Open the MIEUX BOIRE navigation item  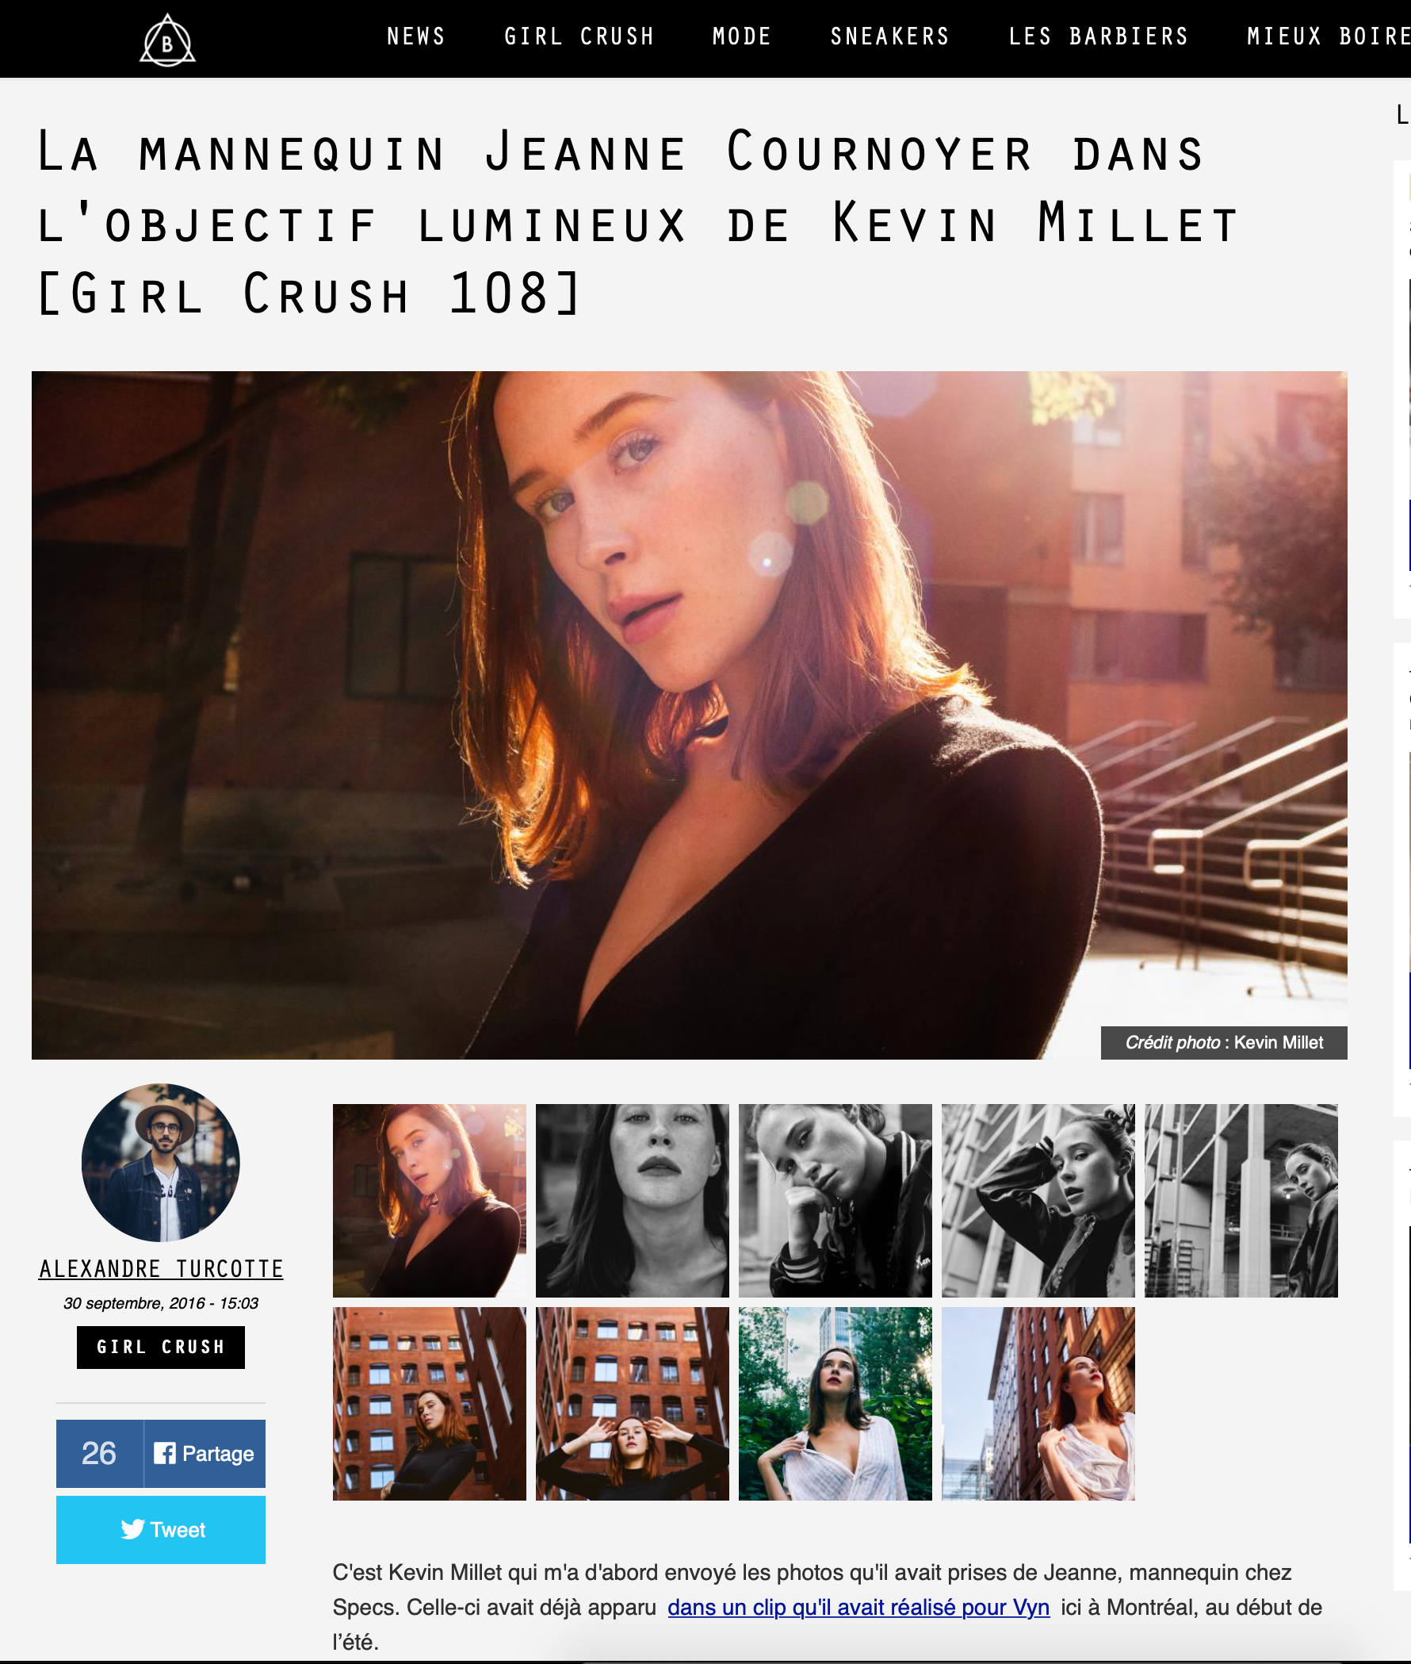coord(1328,36)
